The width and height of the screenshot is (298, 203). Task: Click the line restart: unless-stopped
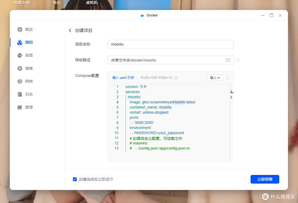tap(149, 112)
